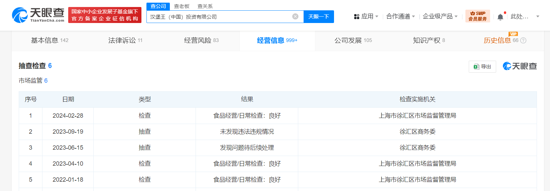This screenshot has width=550, height=191.
Task: Open the SVIP member service badge
Action: pos(478,16)
